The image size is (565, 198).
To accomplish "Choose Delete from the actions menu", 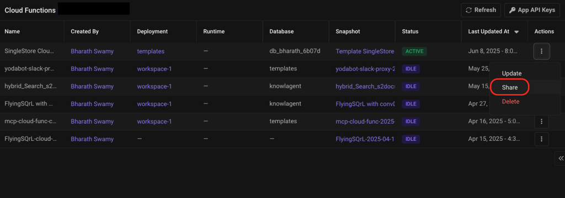I will [x=510, y=102].
